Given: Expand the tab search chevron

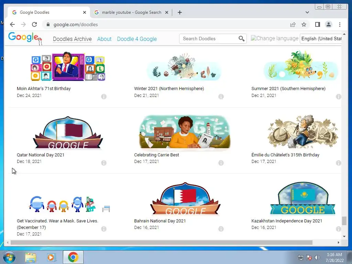Looking at the screenshot, I should tap(307, 12).
